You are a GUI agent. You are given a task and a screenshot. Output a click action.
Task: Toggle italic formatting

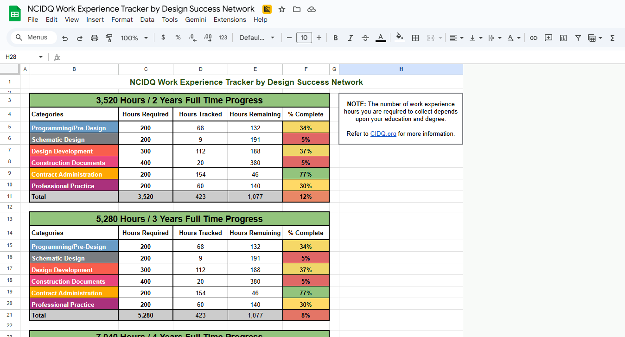point(351,38)
